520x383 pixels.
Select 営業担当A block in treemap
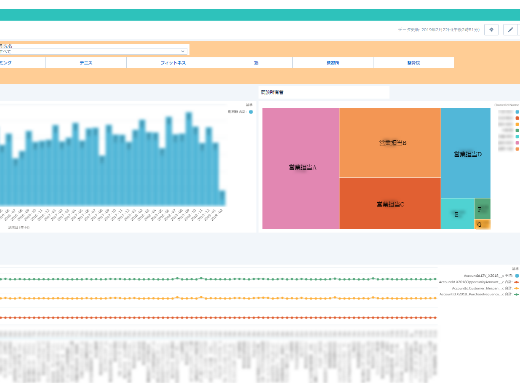301,169
